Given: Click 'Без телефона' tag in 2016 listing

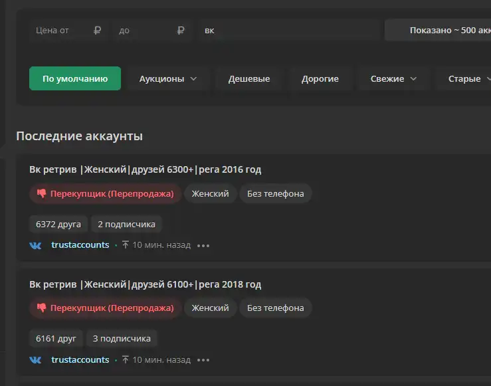Looking at the screenshot, I should tap(276, 193).
